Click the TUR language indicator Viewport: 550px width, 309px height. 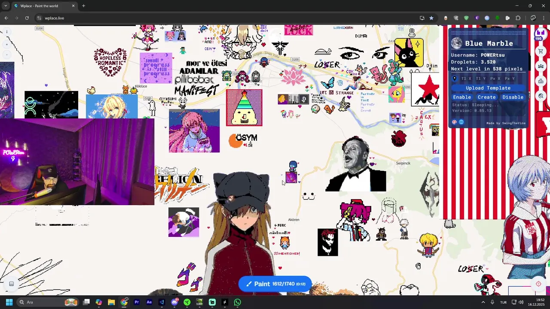[503, 302]
